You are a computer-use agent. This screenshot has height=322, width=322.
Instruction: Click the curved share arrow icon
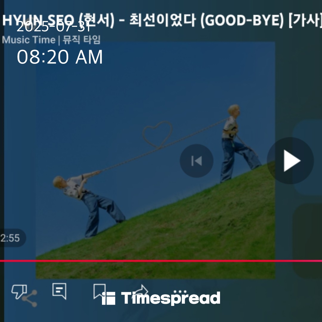[142, 291]
